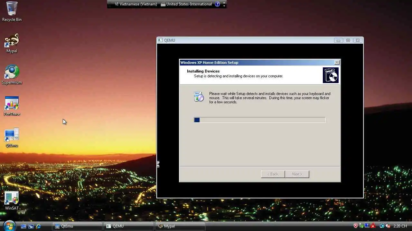The width and height of the screenshot is (412, 231).
Task: Select the WinSAT desktop shortcut
Action: click(12, 201)
